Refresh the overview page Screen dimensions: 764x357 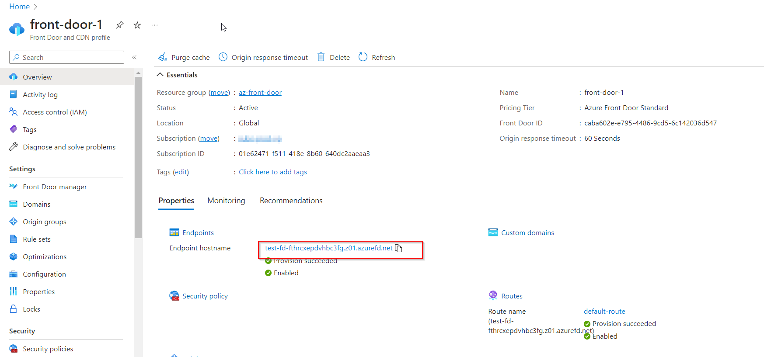click(x=377, y=57)
